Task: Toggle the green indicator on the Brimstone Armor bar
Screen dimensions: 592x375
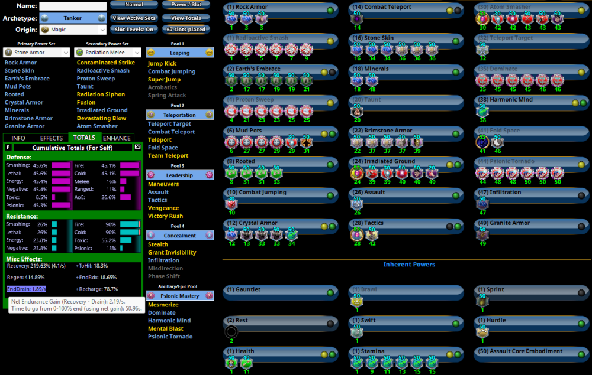Action: (x=456, y=133)
